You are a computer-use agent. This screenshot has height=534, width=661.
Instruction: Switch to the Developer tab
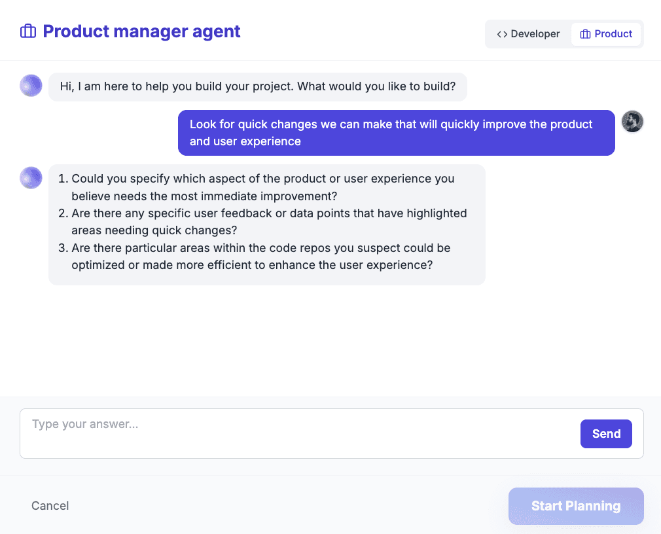[x=528, y=34]
